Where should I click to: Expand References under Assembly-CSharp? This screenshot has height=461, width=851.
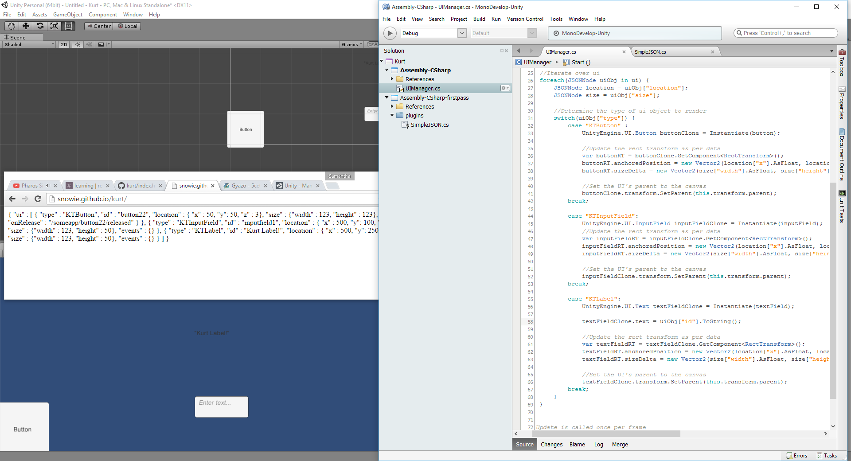[x=392, y=79]
